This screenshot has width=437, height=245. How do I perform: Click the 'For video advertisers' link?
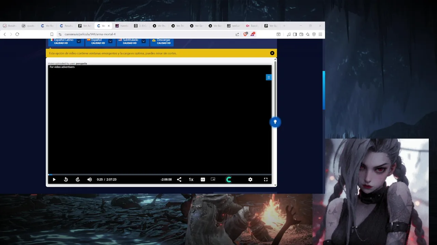(62, 67)
